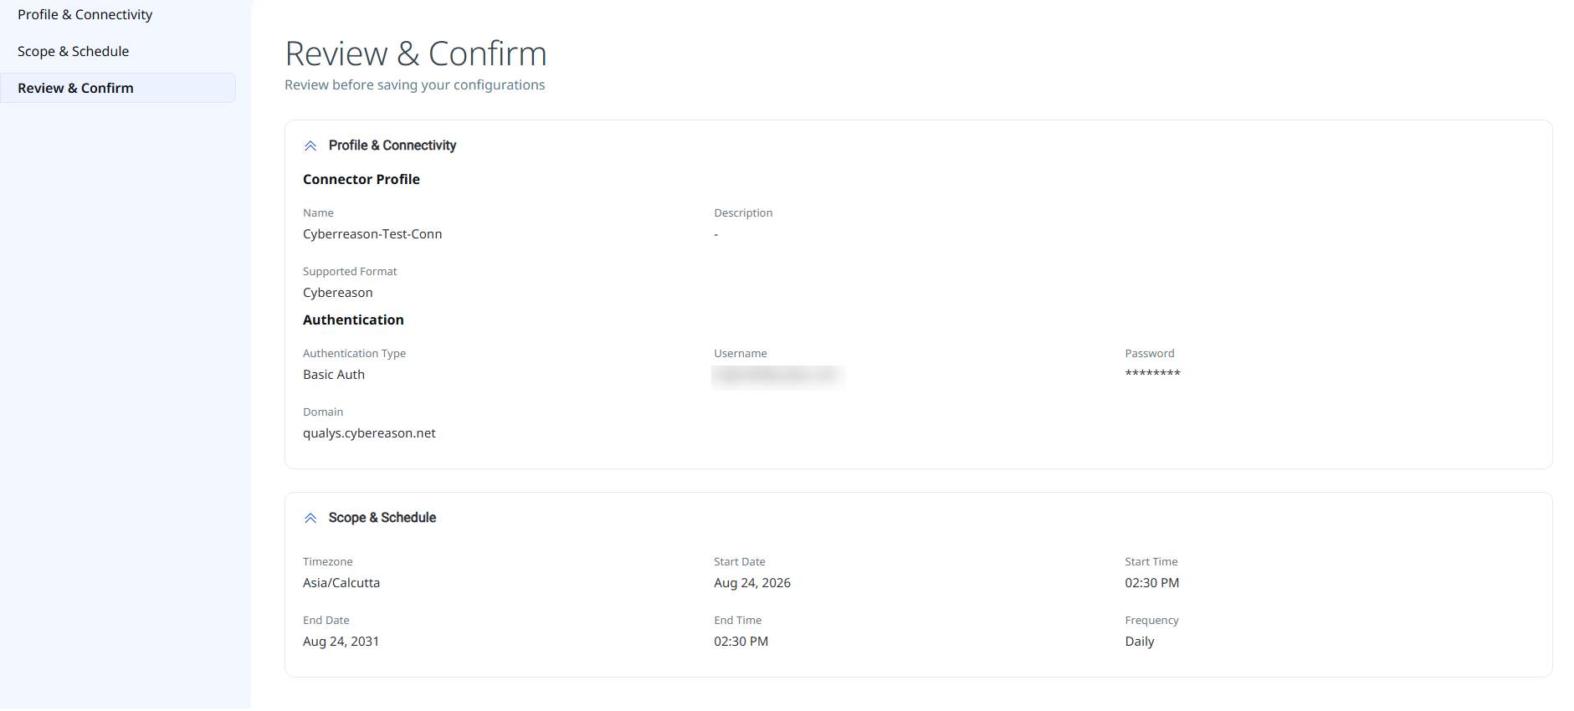Click the Cybereason supported format value
Viewport: 1574px width, 711px height.
pos(338,293)
